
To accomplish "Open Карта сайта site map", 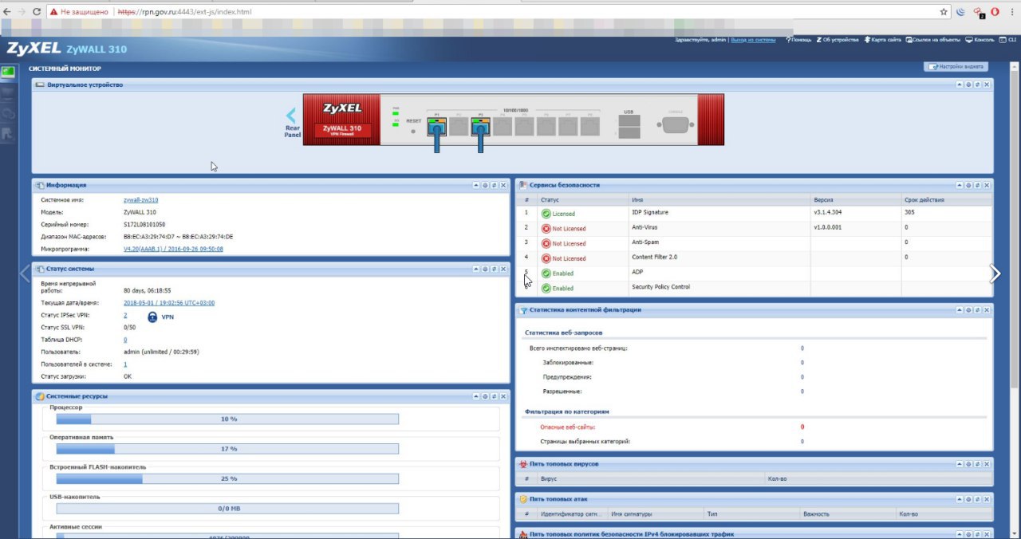I will pyautogui.click(x=882, y=39).
